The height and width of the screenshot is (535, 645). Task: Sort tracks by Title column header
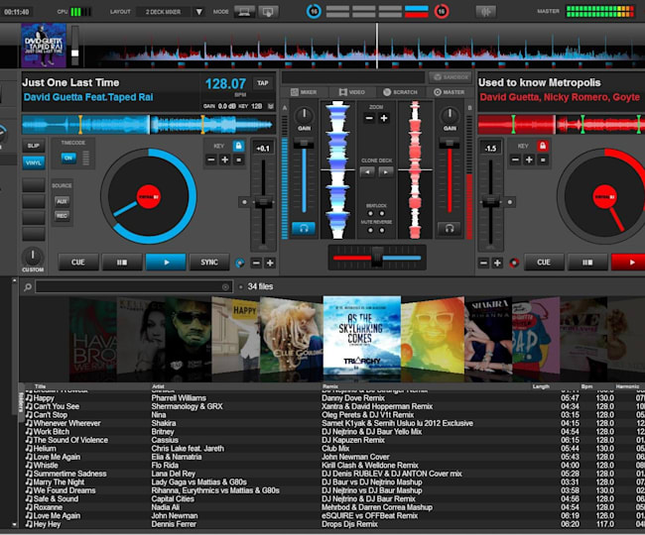pos(41,386)
